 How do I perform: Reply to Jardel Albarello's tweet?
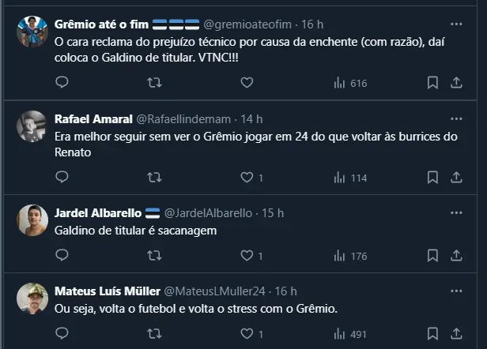[62, 255]
